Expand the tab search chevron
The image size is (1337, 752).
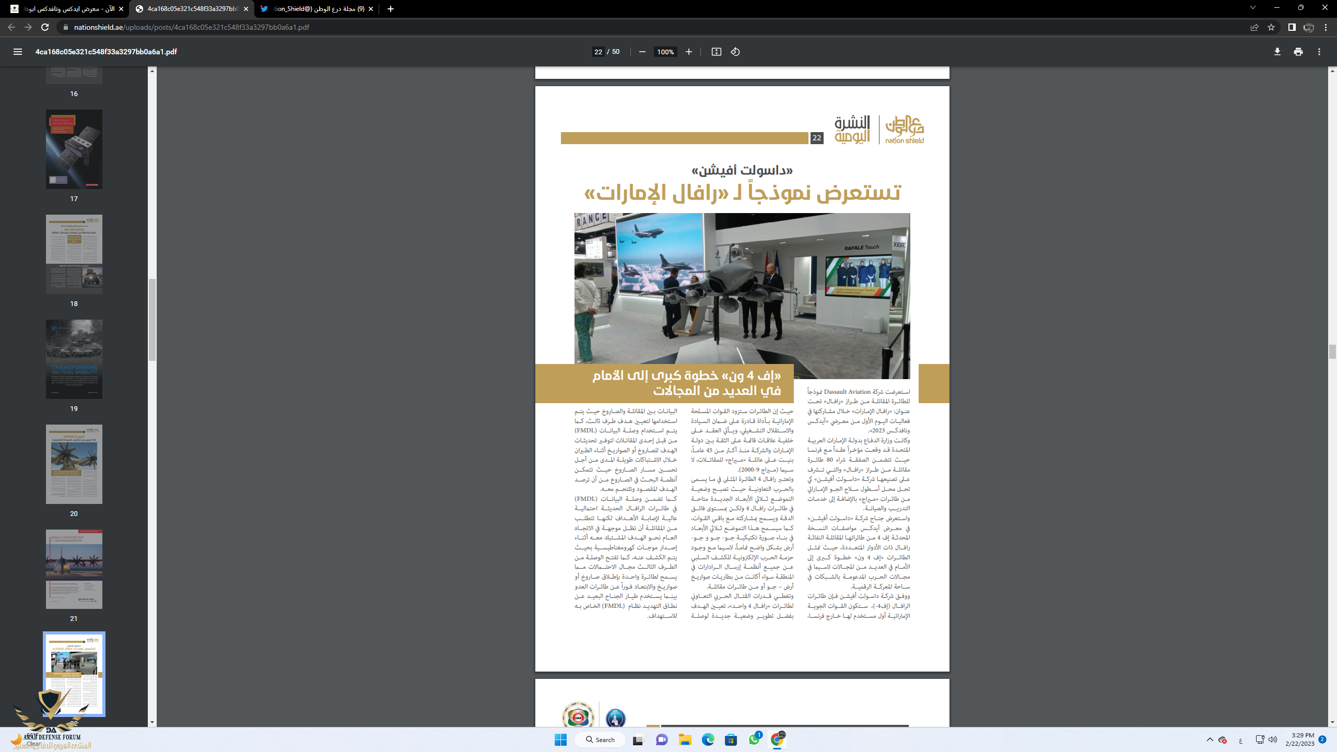tap(1252, 8)
